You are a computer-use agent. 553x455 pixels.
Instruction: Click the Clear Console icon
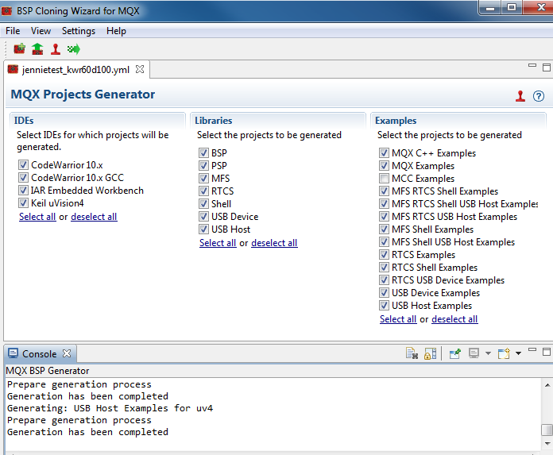point(412,353)
